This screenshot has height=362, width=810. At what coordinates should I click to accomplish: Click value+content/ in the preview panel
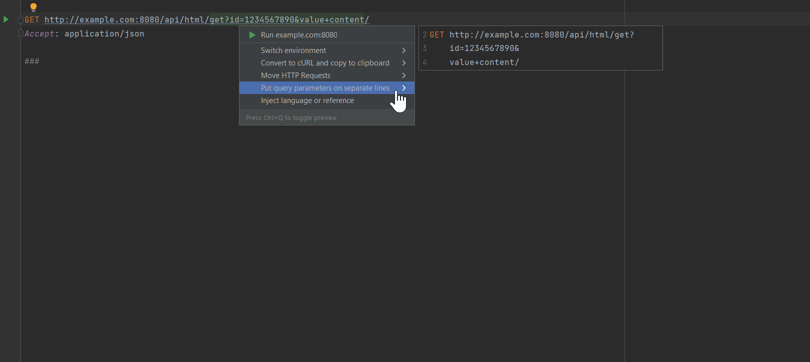[483, 62]
